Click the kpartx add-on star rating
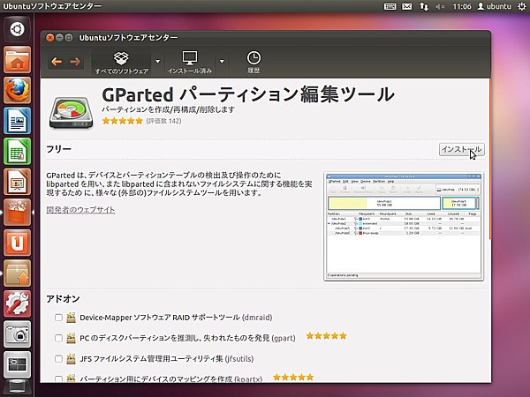Screen dimensions: 530x397 click(x=293, y=378)
